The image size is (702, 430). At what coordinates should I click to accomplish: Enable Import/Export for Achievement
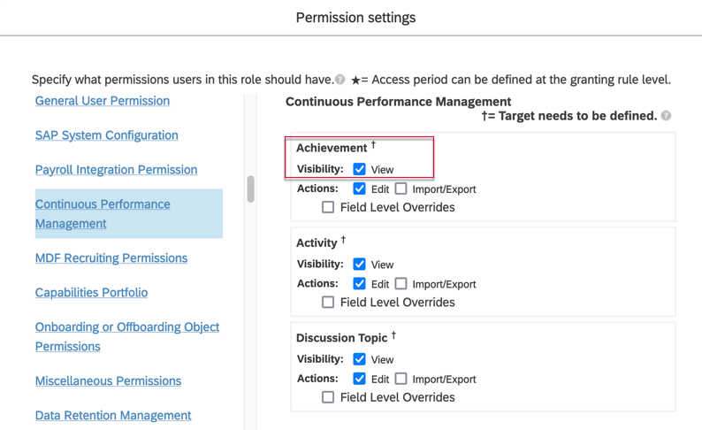(401, 188)
